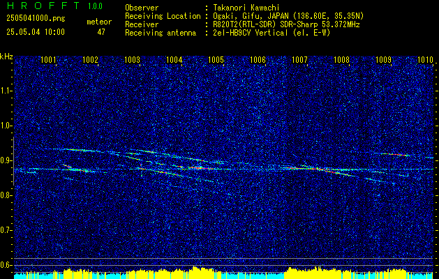Click the 1005 time marker

216,60
